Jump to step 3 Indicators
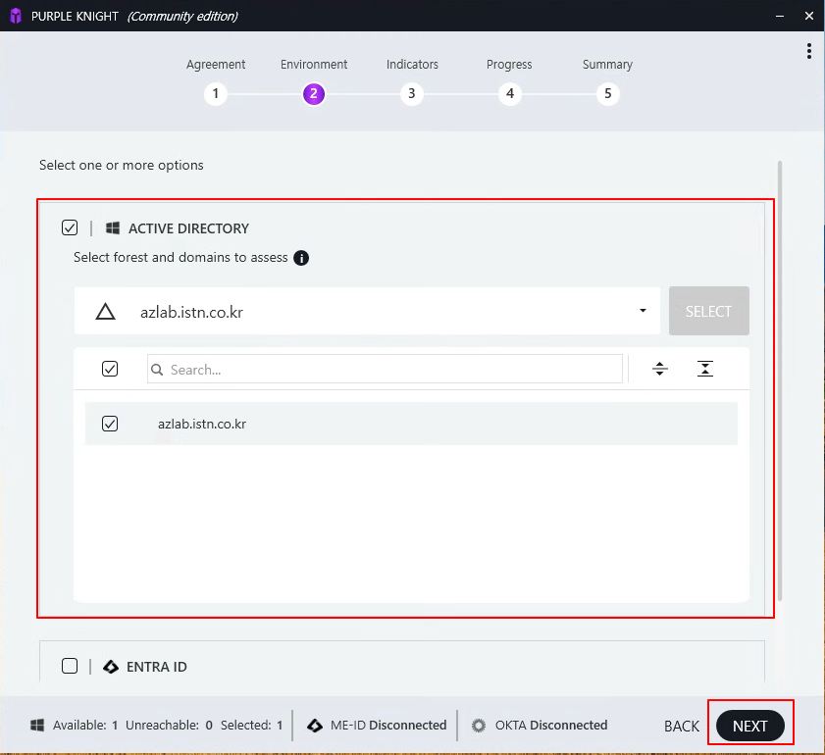825x755 pixels. point(411,93)
